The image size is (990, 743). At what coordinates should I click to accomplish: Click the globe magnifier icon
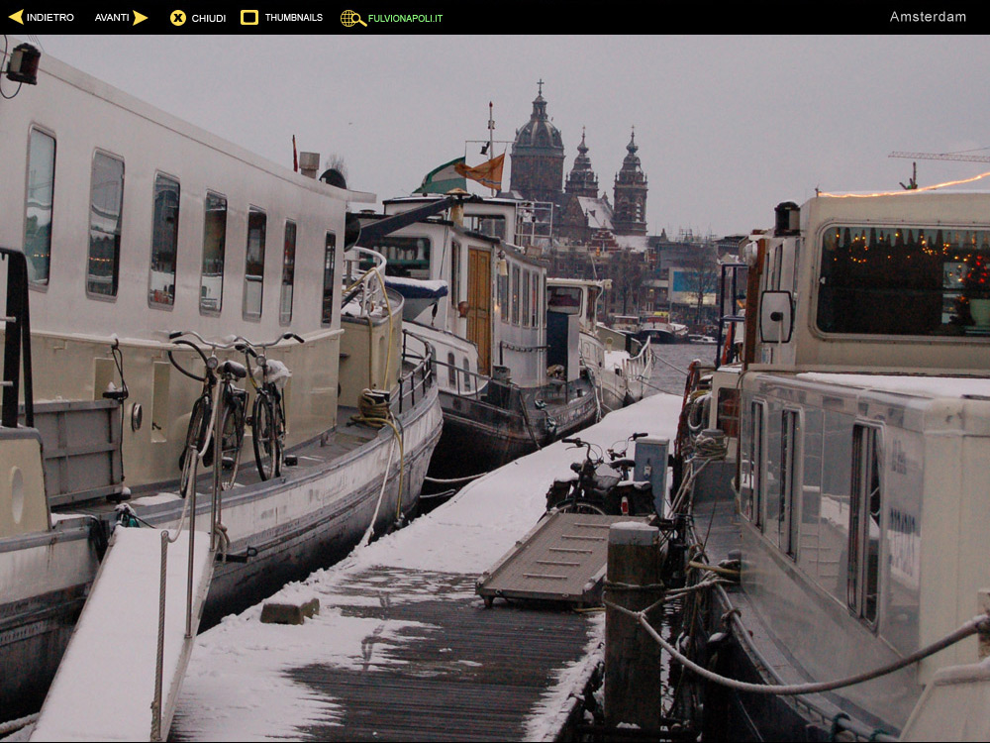[x=353, y=18]
